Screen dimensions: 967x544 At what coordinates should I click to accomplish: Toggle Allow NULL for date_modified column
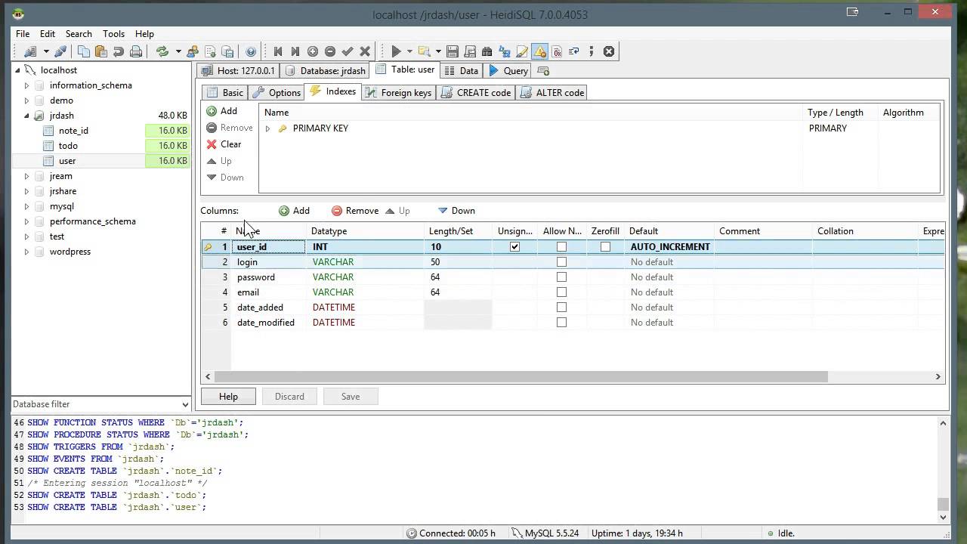click(561, 322)
